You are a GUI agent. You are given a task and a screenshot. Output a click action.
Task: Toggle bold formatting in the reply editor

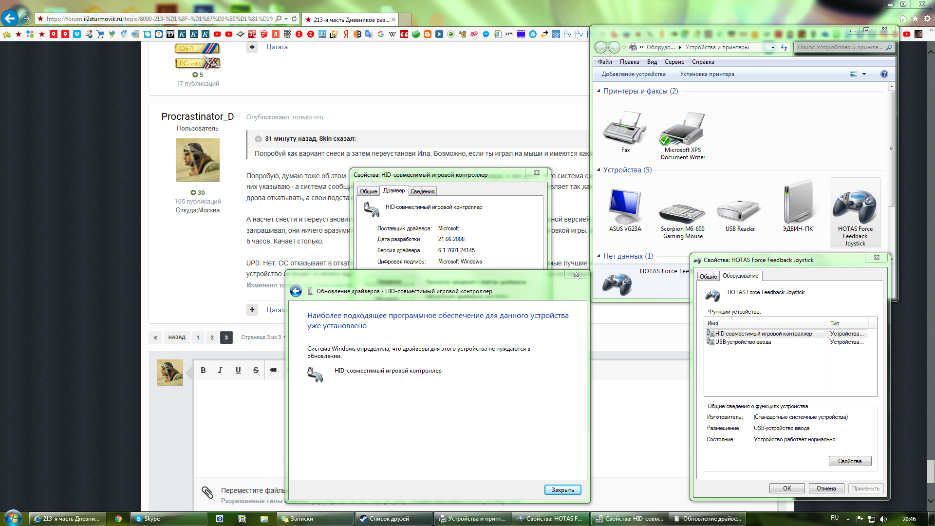[203, 370]
